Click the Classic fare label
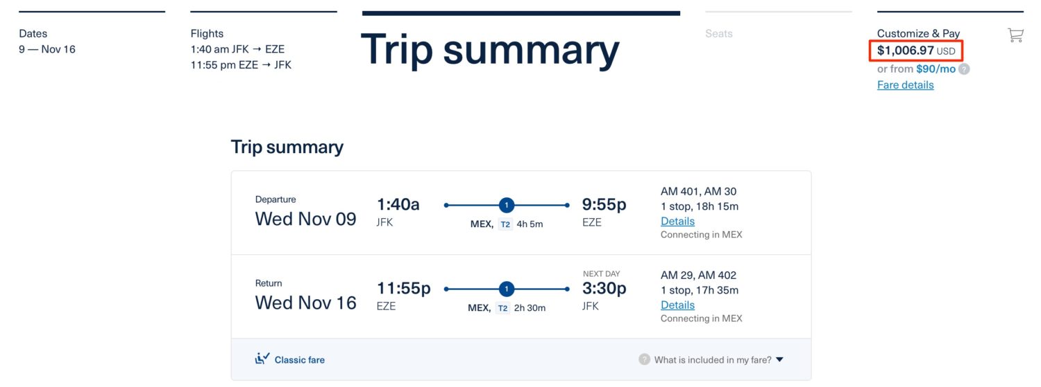This screenshot has width=1041, height=387. tap(299, 360)
